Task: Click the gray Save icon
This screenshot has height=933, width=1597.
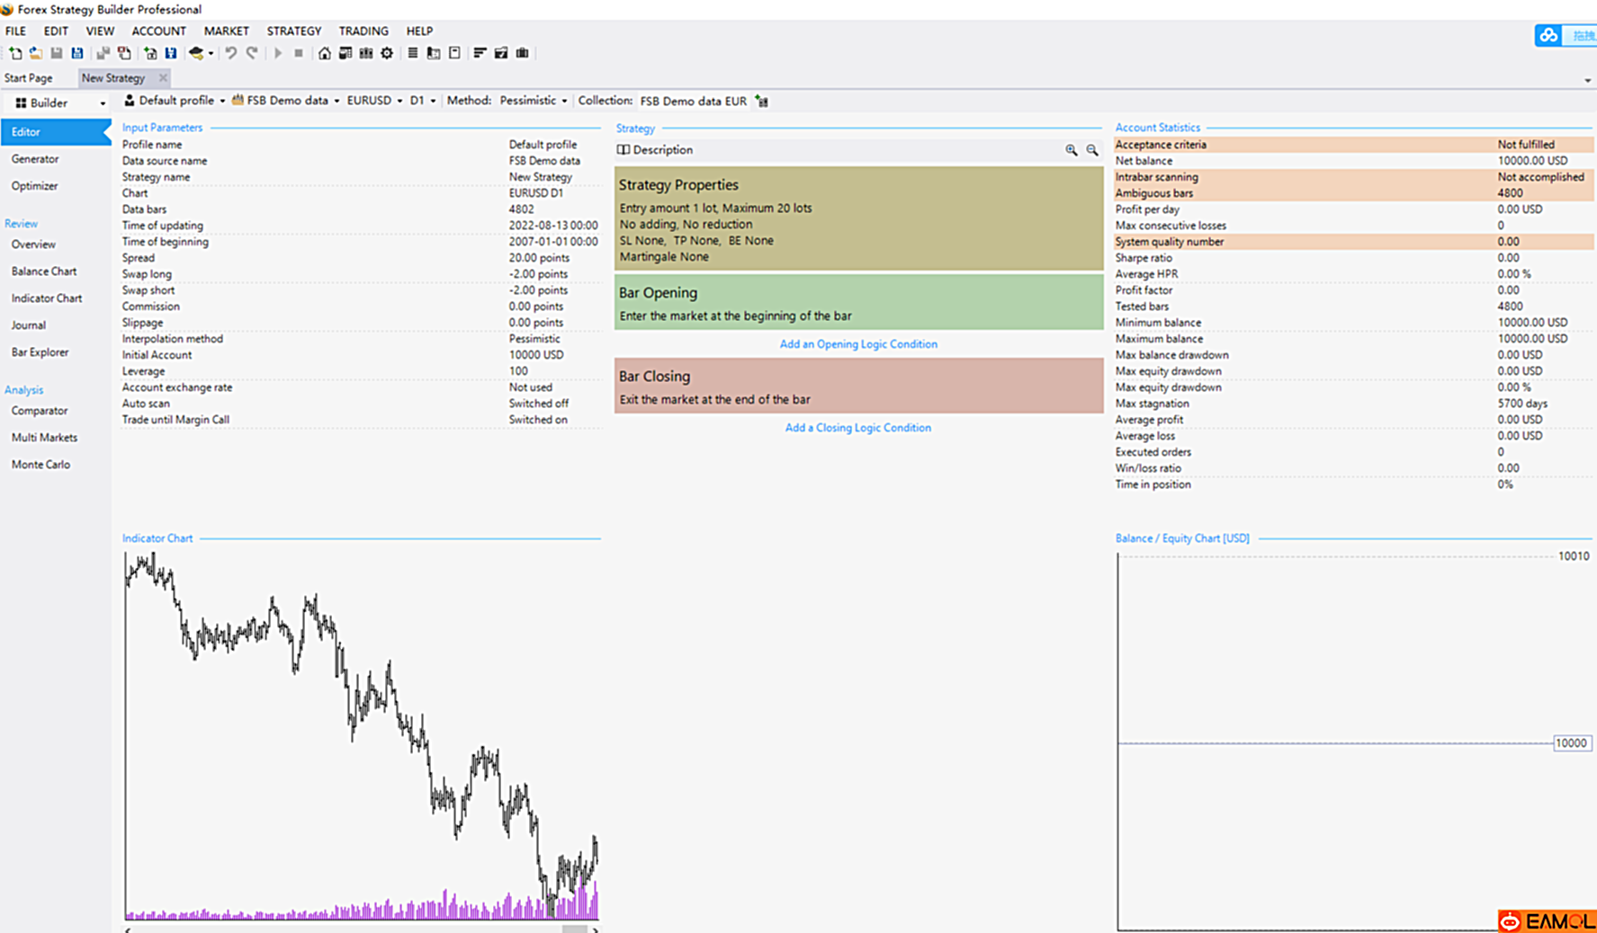Action: coord(57,53)
